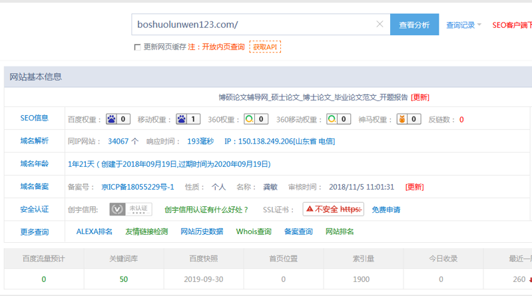Click the 360 mobile weight icon
This screenshot has width=532, height=296.
(332, 120)
